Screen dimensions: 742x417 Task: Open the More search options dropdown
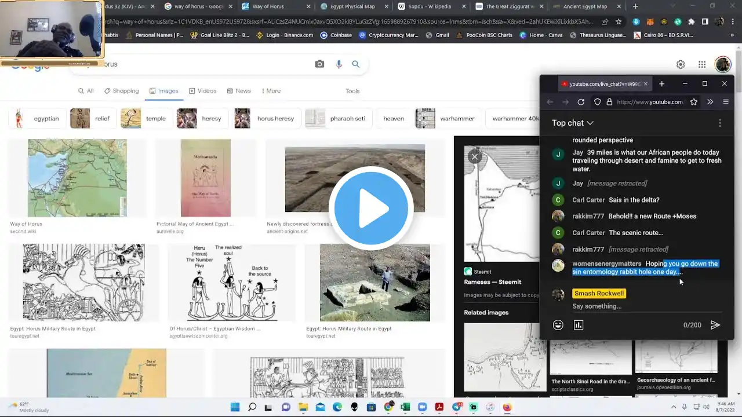271,91
